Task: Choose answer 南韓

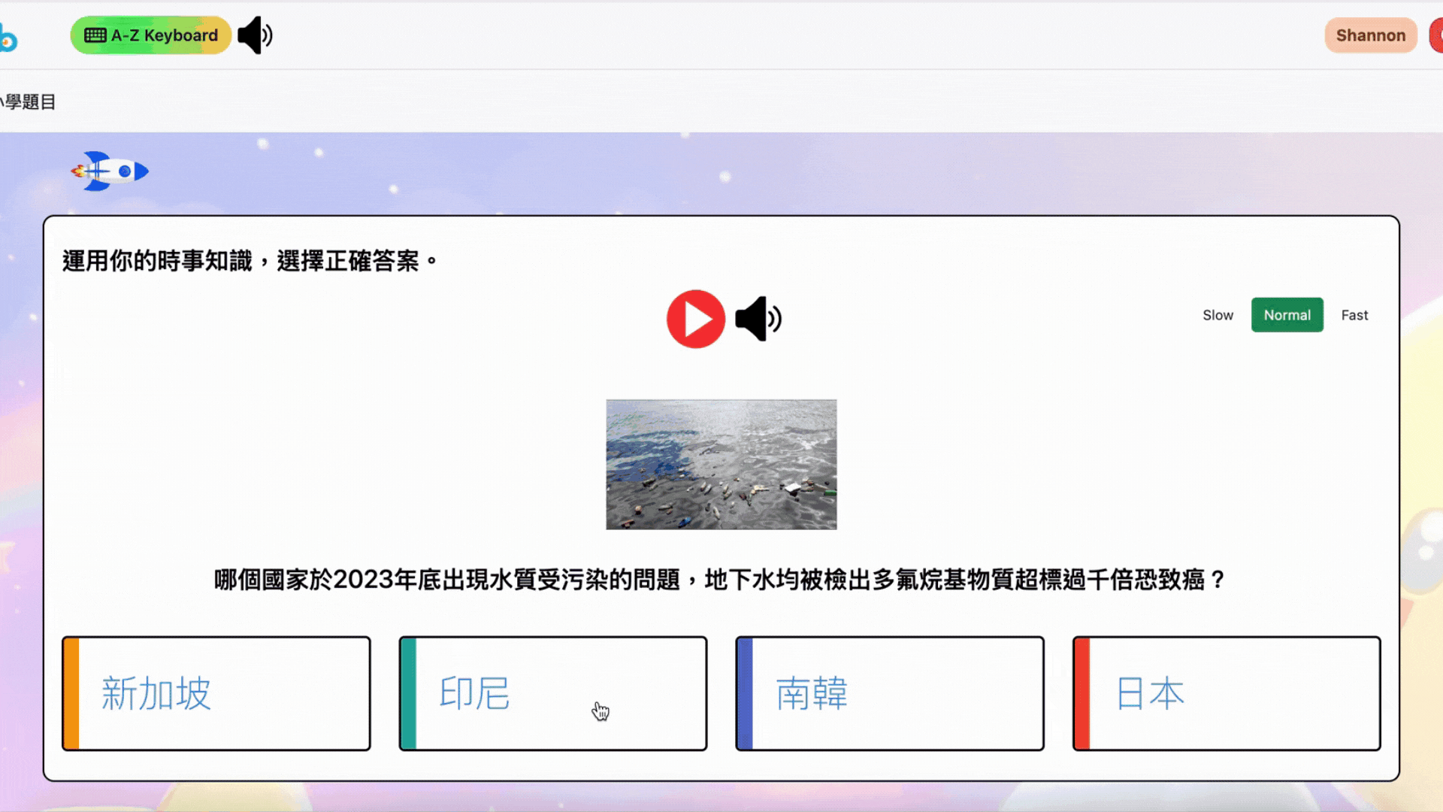Action: coord(890,693)
